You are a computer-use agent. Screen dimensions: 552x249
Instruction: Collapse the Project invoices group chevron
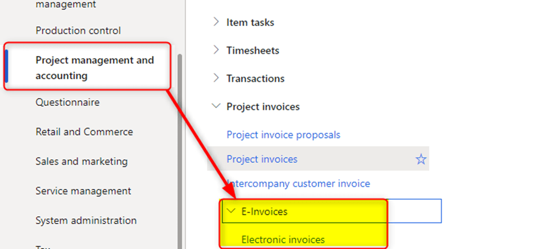[x=216, y=106]
